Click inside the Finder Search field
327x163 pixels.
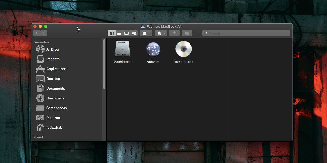(246, 33)
